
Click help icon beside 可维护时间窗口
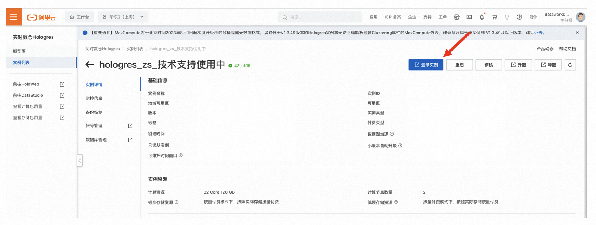(x=181, y=155)
